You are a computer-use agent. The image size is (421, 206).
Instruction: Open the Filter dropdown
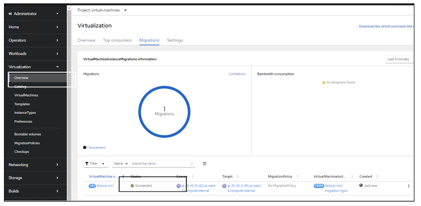tap(96, 163)
